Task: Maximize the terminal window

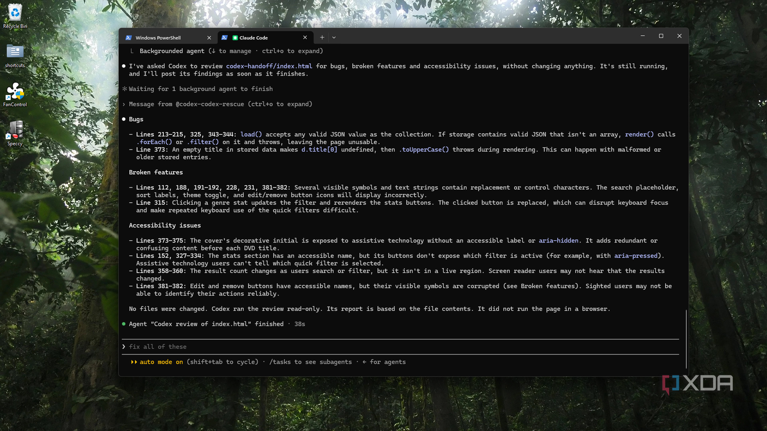Action: click(x=661, y=36)
